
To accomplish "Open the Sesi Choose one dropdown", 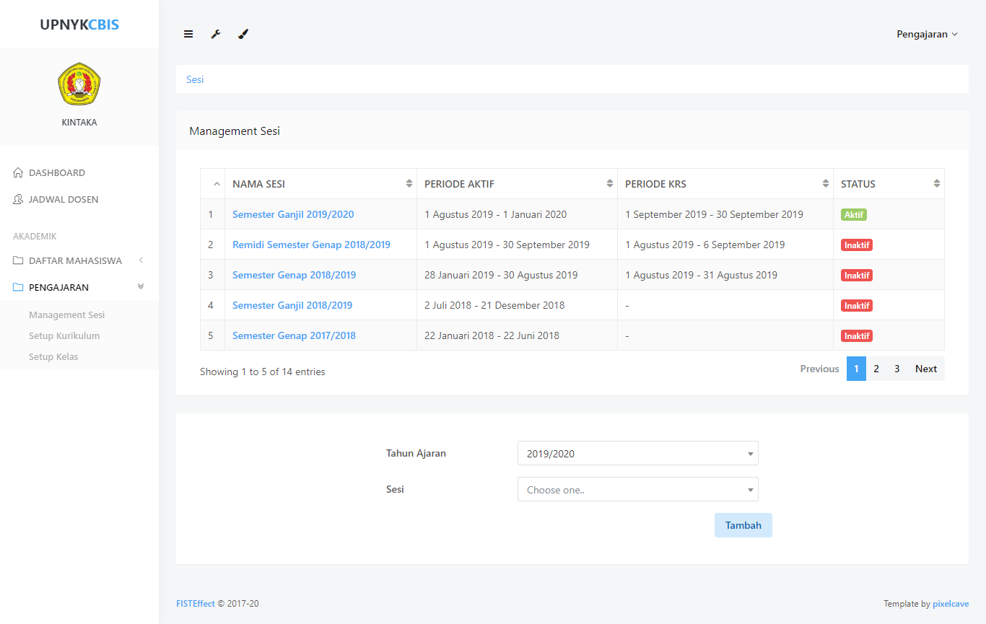I will coord(637,490).
